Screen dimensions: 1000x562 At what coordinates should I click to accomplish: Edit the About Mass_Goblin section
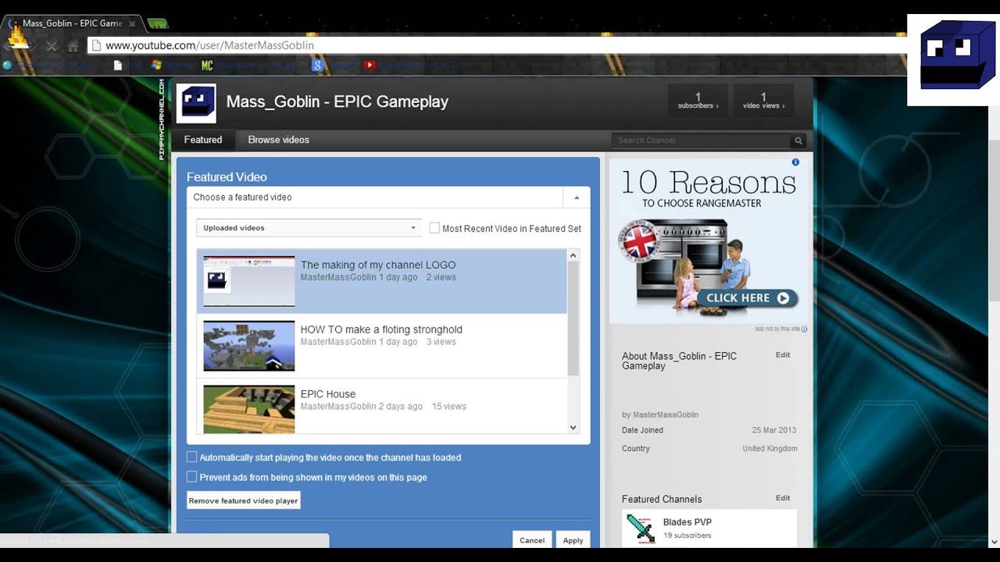(783, 355)
